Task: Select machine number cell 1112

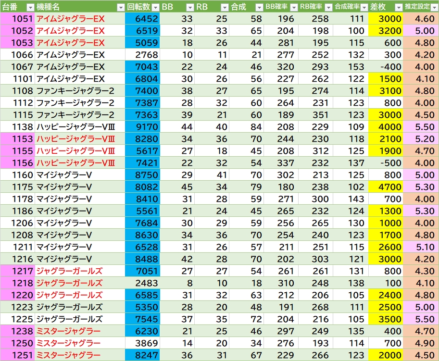Action: coord(17,103)
